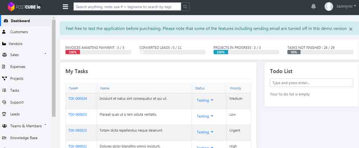Open task link TSK-000023
This screenshot has height=148, width=359.
[77, 114]
